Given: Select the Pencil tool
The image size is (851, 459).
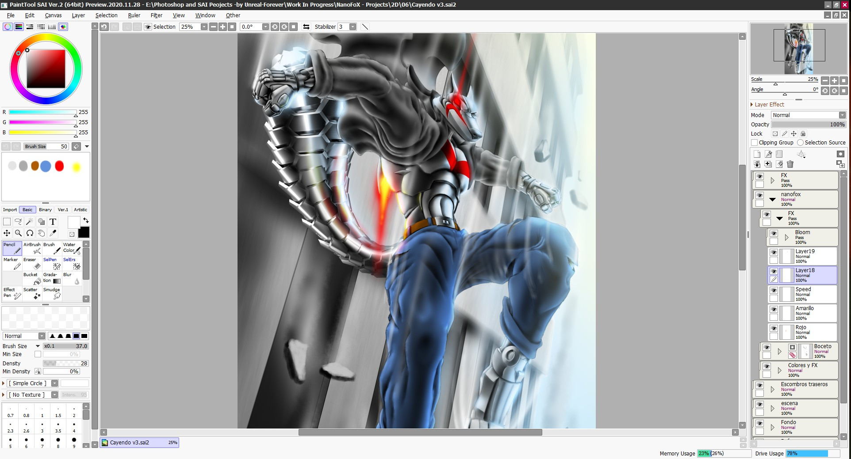Looking at the screenshot, I should tap(12, 248).
